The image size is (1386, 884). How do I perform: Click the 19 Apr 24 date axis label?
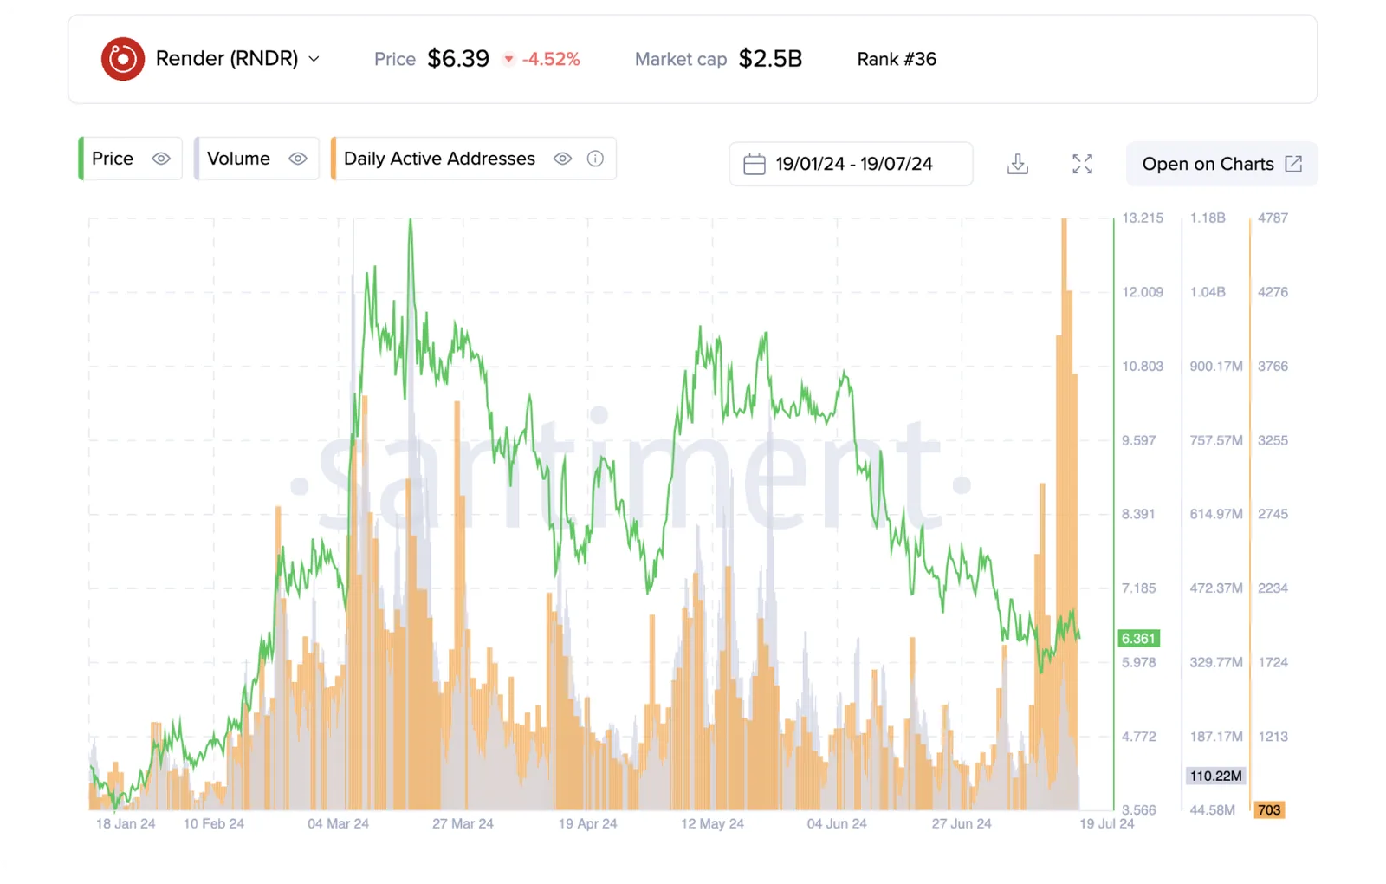point(587,824)
